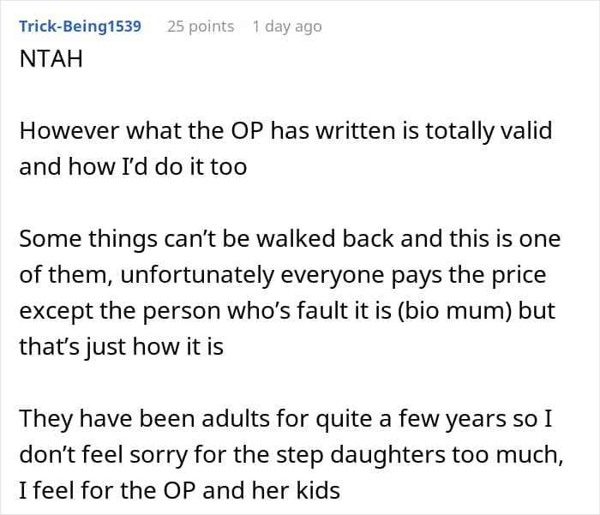Click the 25 points score label
600x515 pixels.
pyautogui.click(x=201, y=27)
